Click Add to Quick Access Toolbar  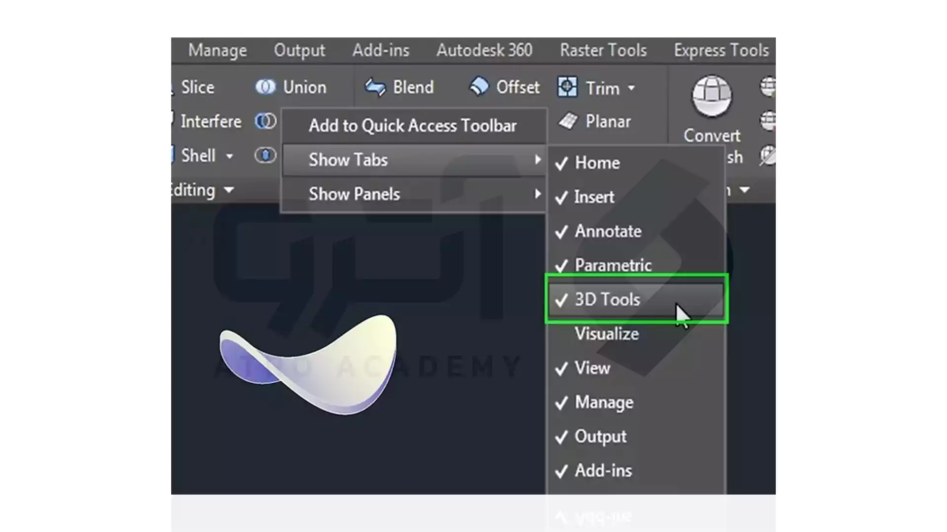(x=413, y=126)
